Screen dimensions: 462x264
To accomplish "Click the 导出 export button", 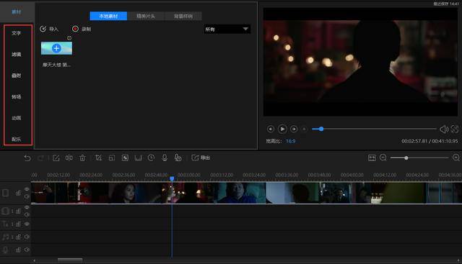I will [201, 158].
